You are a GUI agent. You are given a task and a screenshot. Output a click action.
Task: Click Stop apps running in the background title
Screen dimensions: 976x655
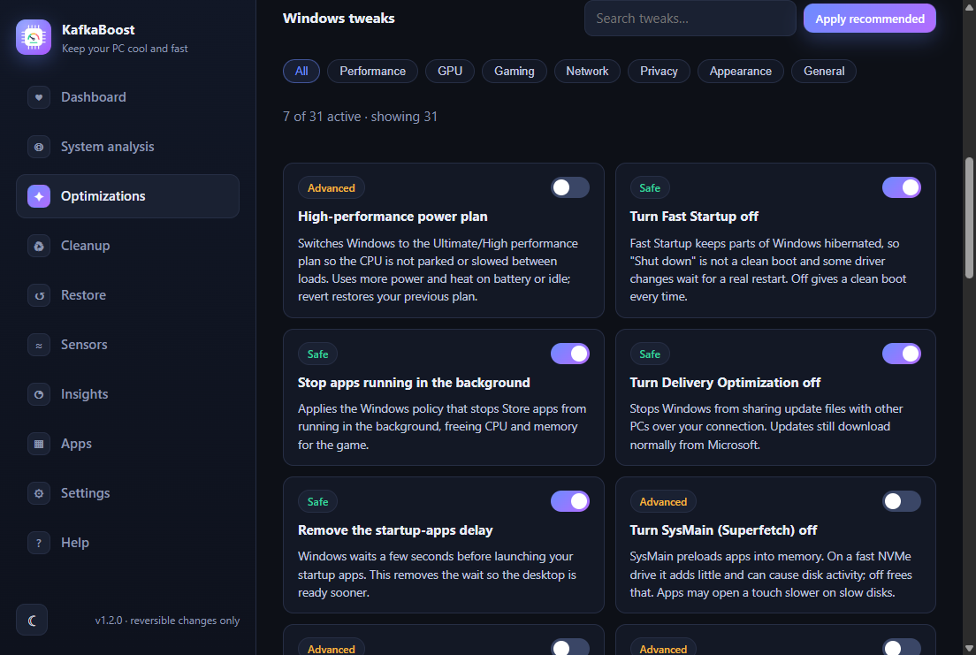pos(414,383)
